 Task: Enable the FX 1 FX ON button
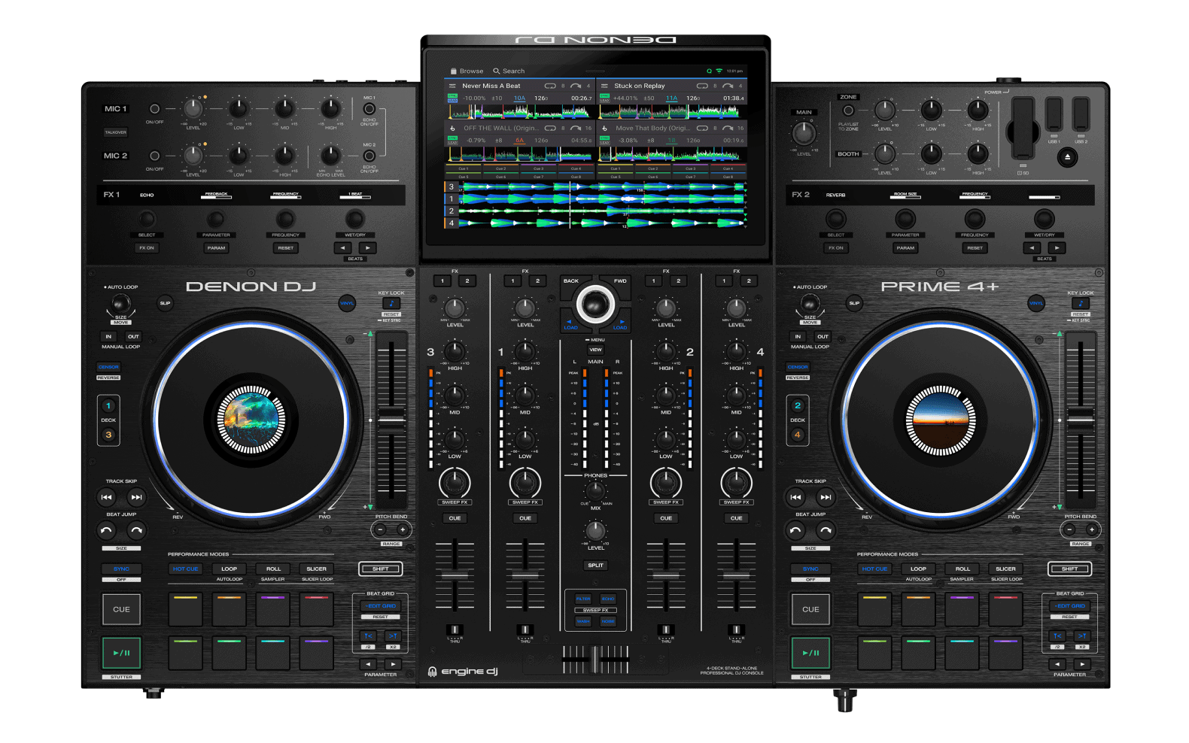pos(147,247)
